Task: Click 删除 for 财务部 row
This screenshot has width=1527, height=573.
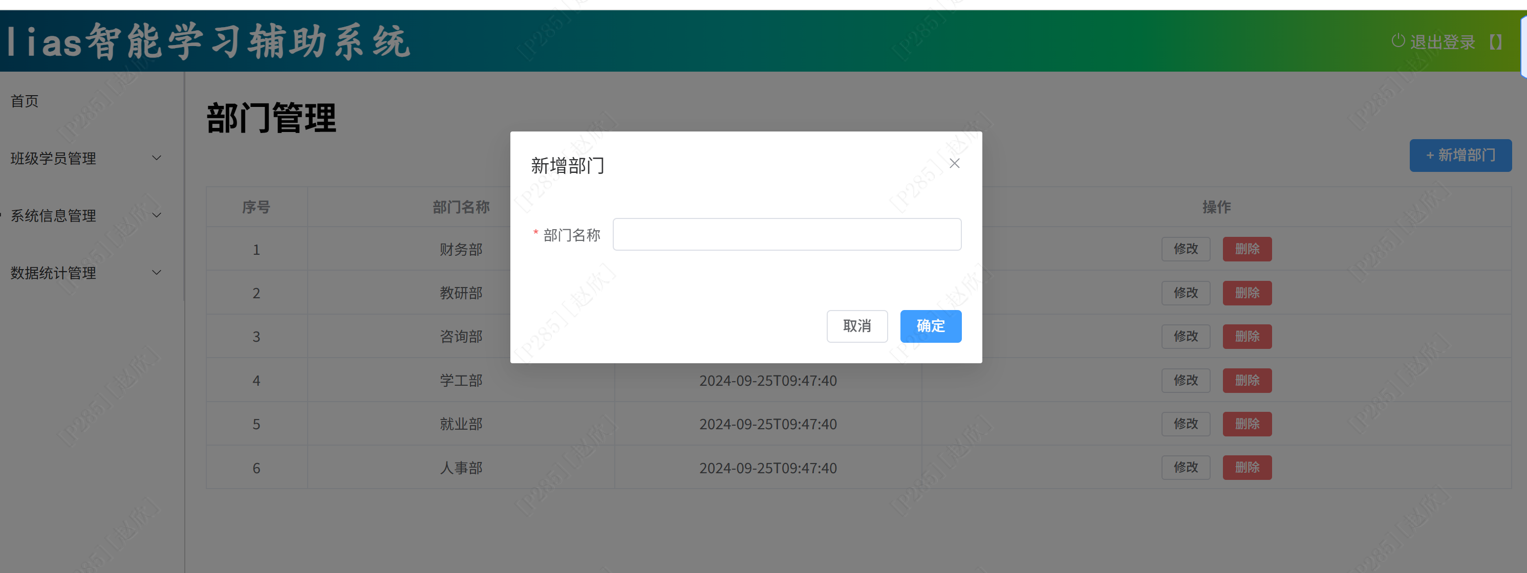Action: point(1246,249)
